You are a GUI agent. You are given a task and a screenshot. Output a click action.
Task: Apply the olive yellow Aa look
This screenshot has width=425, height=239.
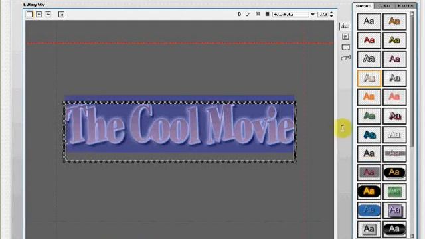pyautogui.click(x=394, y=40)
